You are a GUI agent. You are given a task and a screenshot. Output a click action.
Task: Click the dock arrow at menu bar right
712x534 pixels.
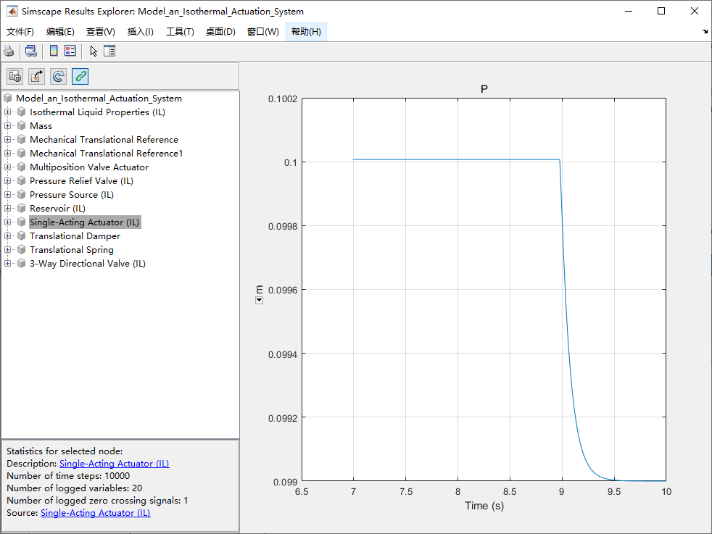705,32
